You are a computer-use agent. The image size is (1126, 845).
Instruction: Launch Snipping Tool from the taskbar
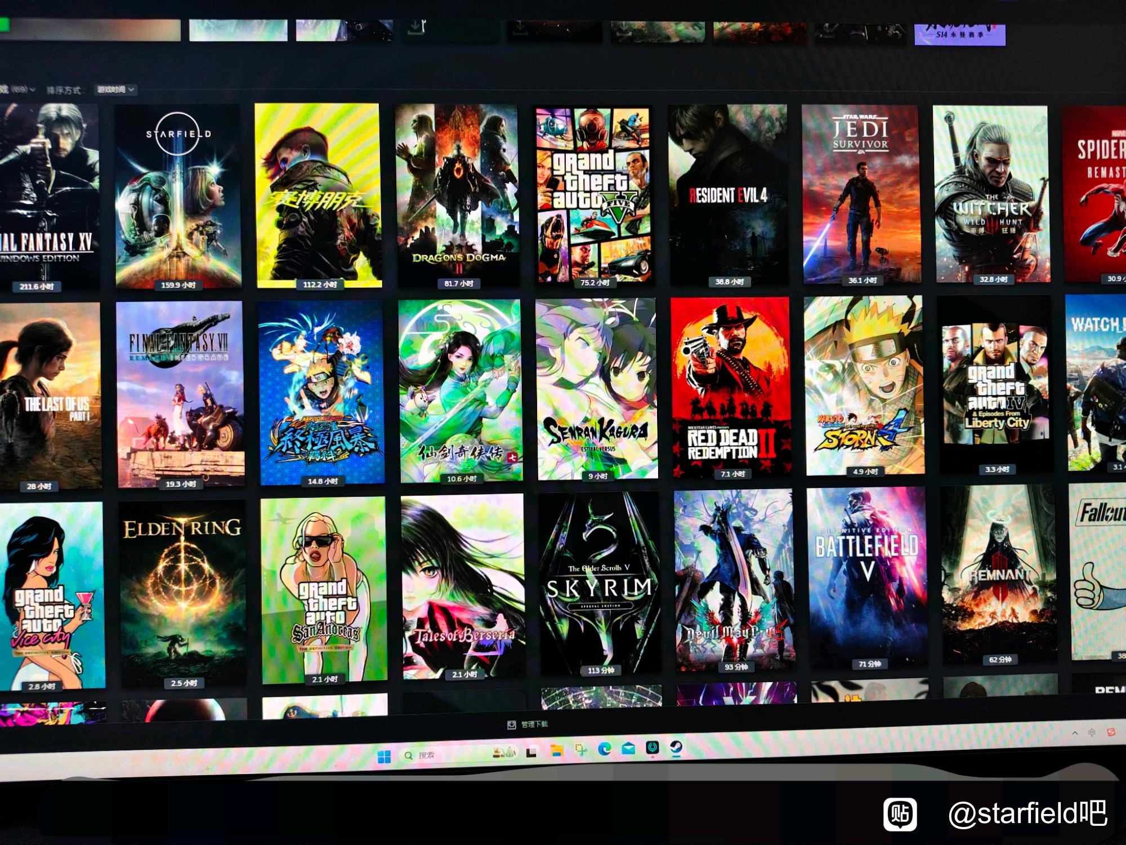580,749
